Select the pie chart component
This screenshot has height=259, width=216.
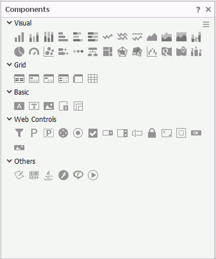(19, 52)
